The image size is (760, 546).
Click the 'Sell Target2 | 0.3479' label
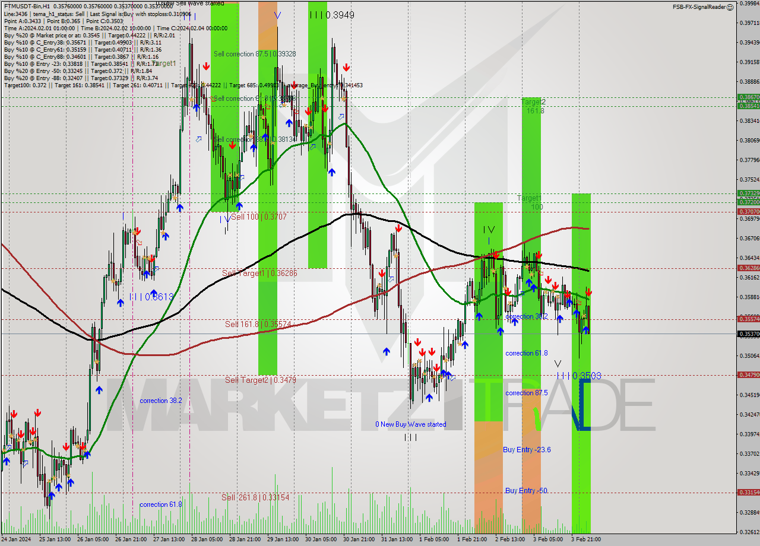pos(260,380)
